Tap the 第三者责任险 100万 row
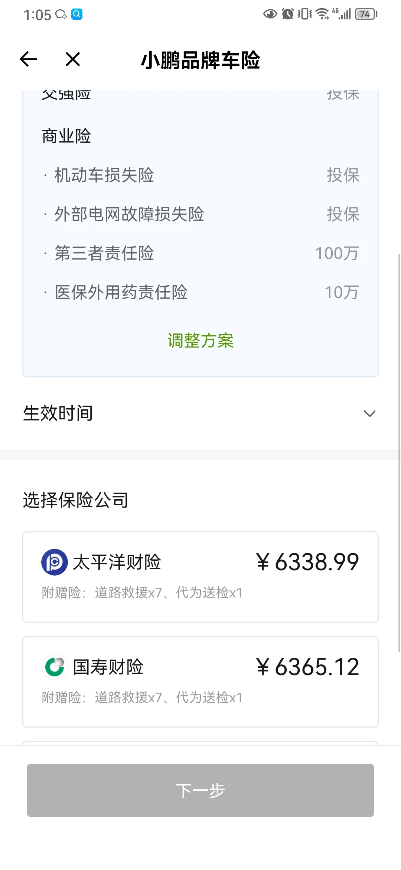 (x=200, y=253)
